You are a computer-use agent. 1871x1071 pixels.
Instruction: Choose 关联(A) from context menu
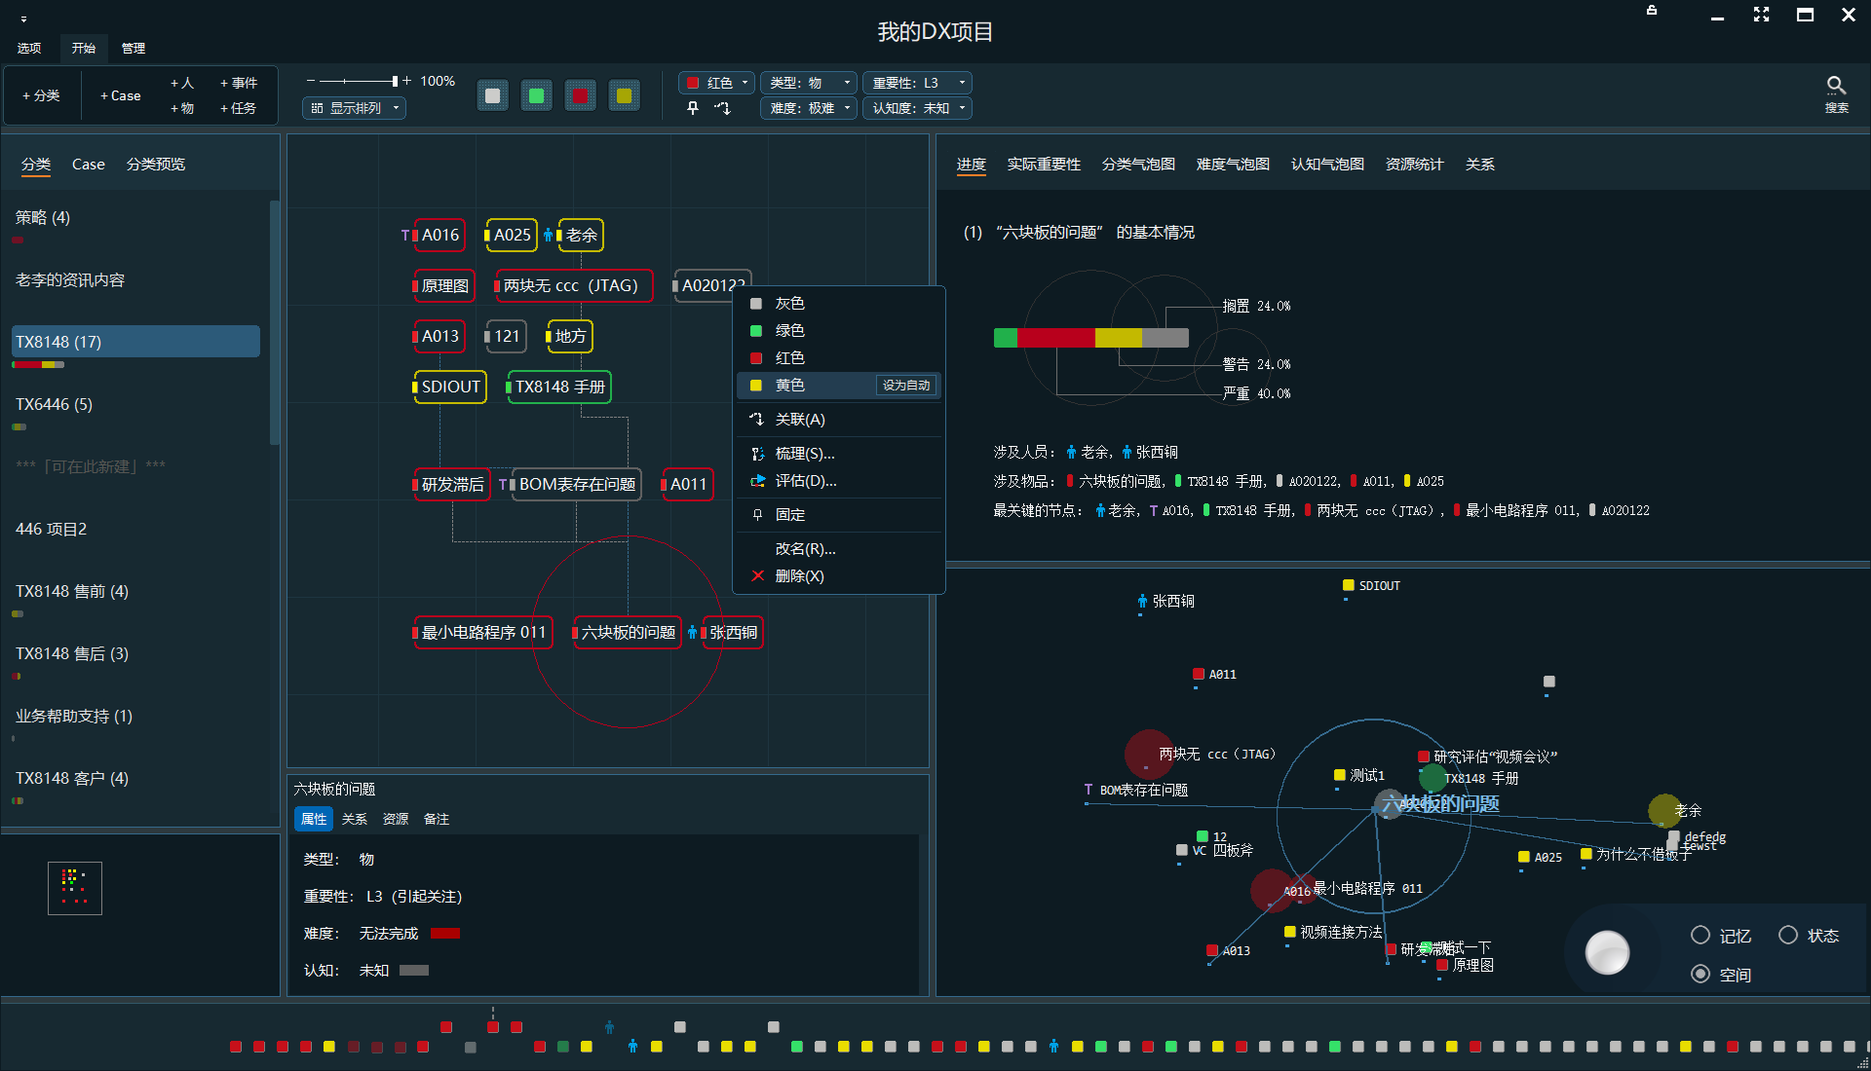click(838, 420)
